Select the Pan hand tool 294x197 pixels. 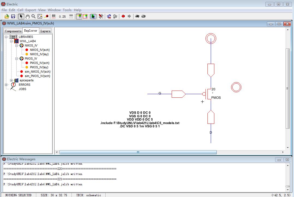coord(27,16)
